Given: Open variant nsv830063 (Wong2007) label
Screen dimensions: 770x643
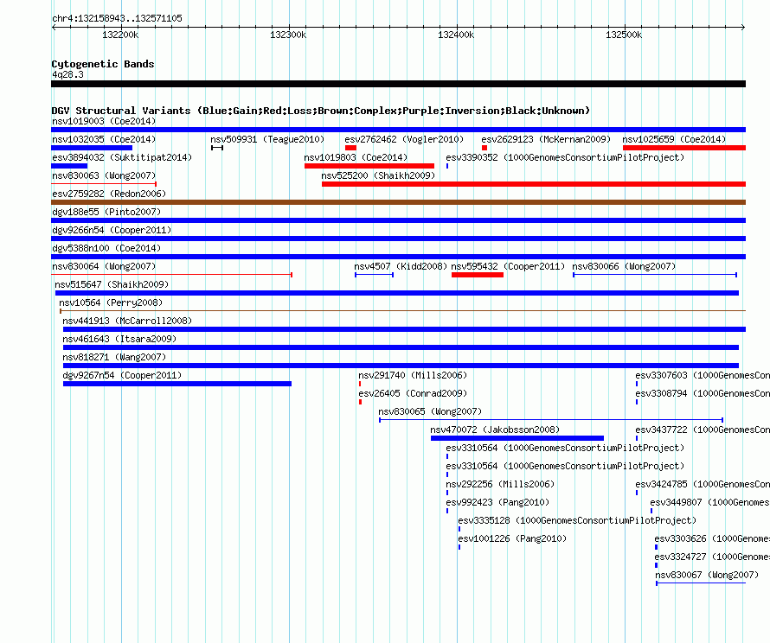Looking at the screenshot, I should [104, 175].
